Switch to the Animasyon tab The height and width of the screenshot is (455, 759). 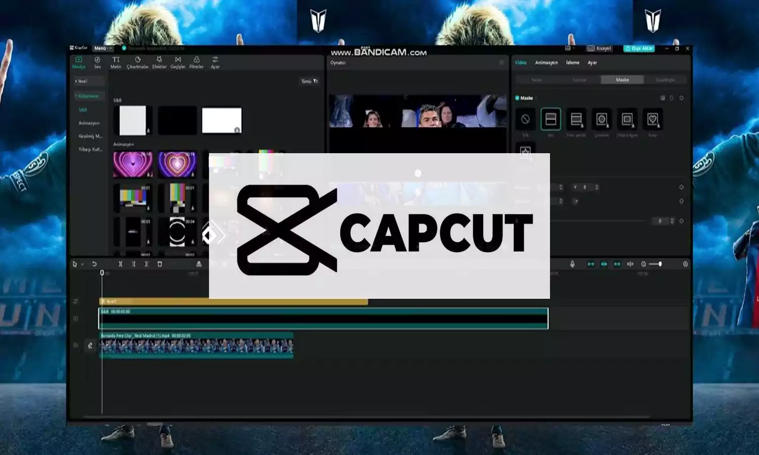pyautogui.click(x=546, y=63)
